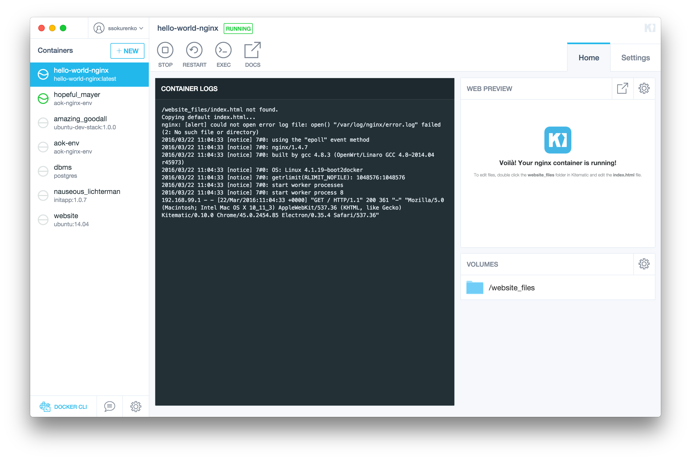
Task: Click the WEB PREVIEW heading
Action: tap(489, 89)
